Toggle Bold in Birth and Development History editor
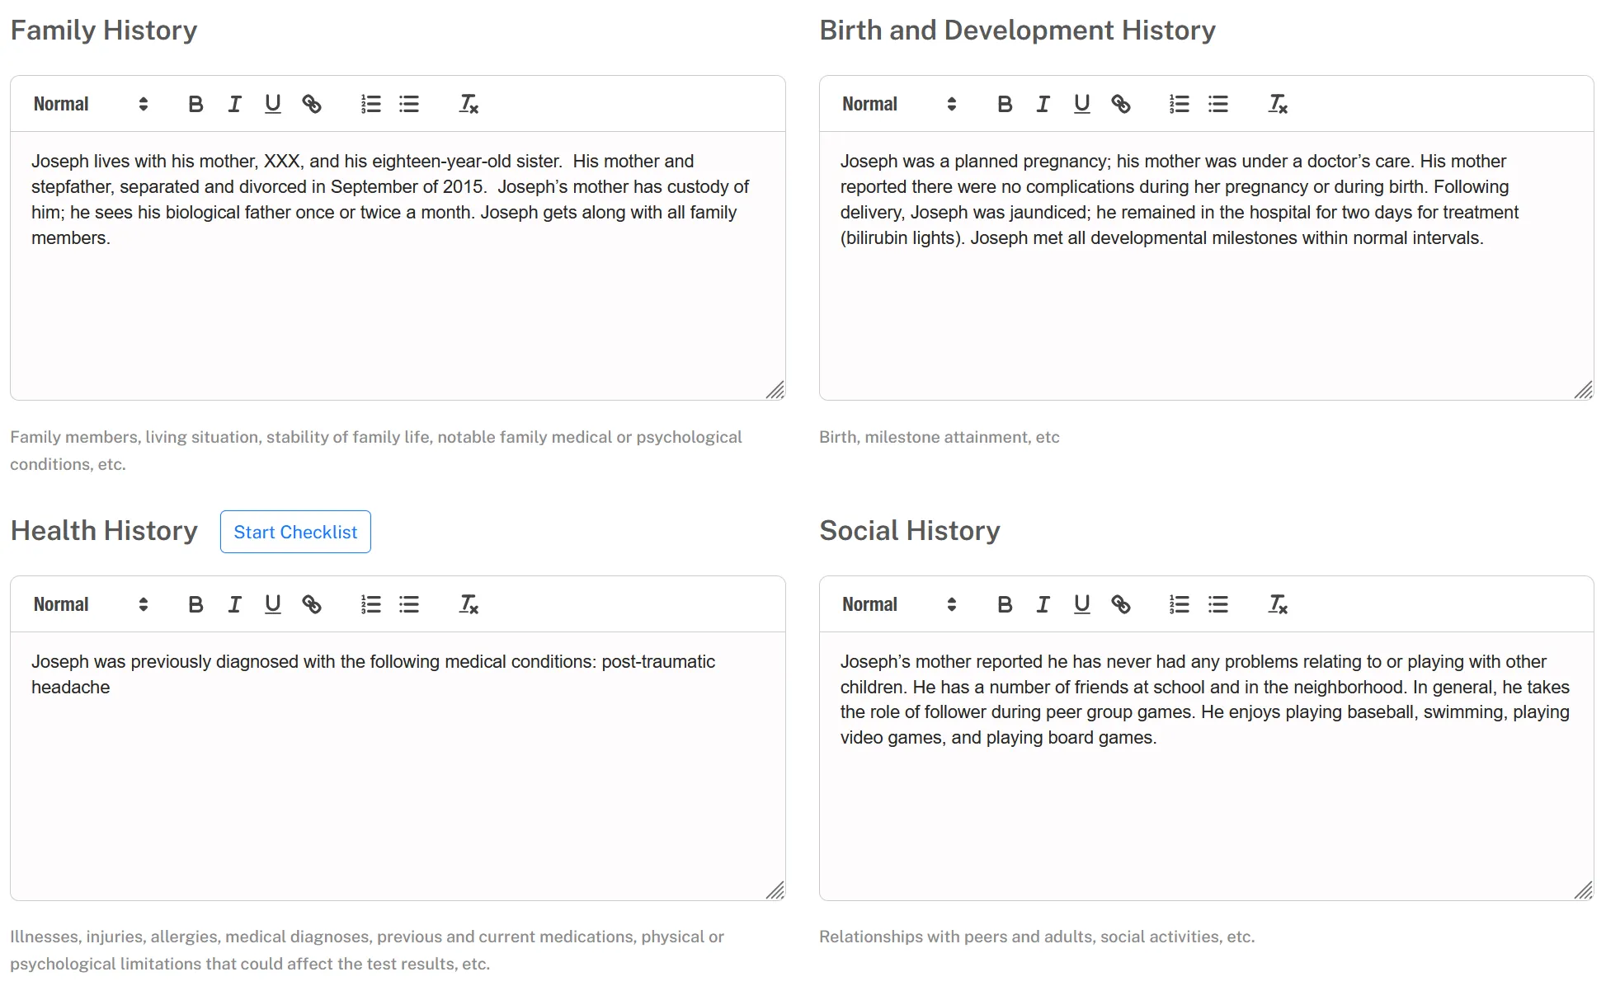 pos(1005,104)
